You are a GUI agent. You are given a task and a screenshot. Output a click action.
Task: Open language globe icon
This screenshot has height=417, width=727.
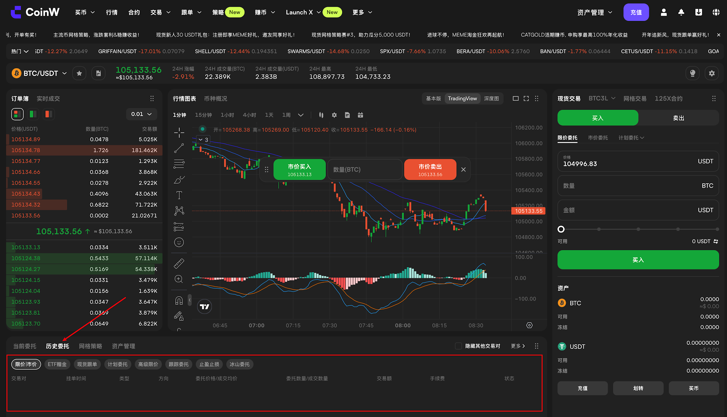point(716,12)
